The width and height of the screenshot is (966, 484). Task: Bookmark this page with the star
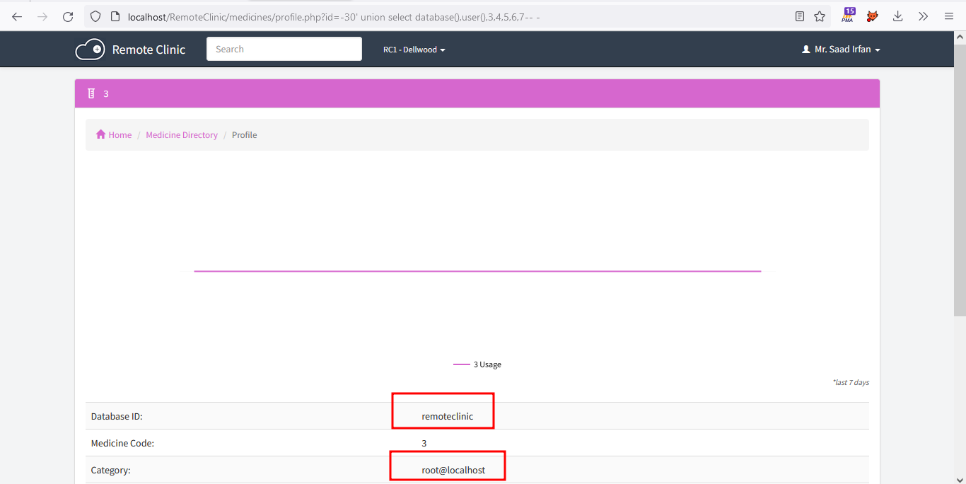(x=820, y=16)
